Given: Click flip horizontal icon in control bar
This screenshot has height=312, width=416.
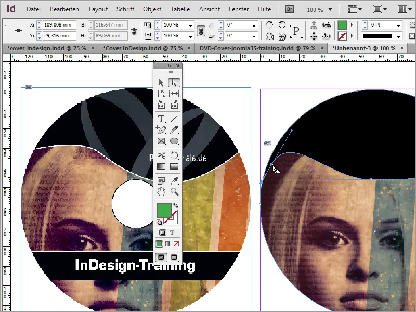Looking at the screenshot, I should pos(269,36).
